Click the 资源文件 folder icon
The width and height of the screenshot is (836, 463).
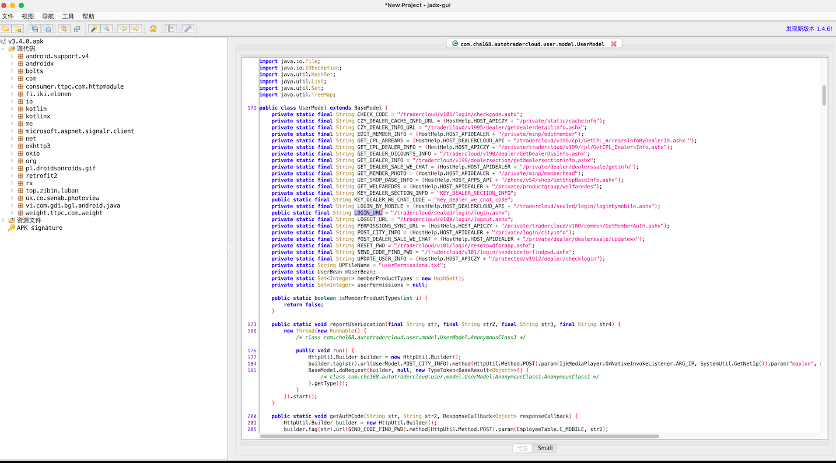[x=12, y=220]
